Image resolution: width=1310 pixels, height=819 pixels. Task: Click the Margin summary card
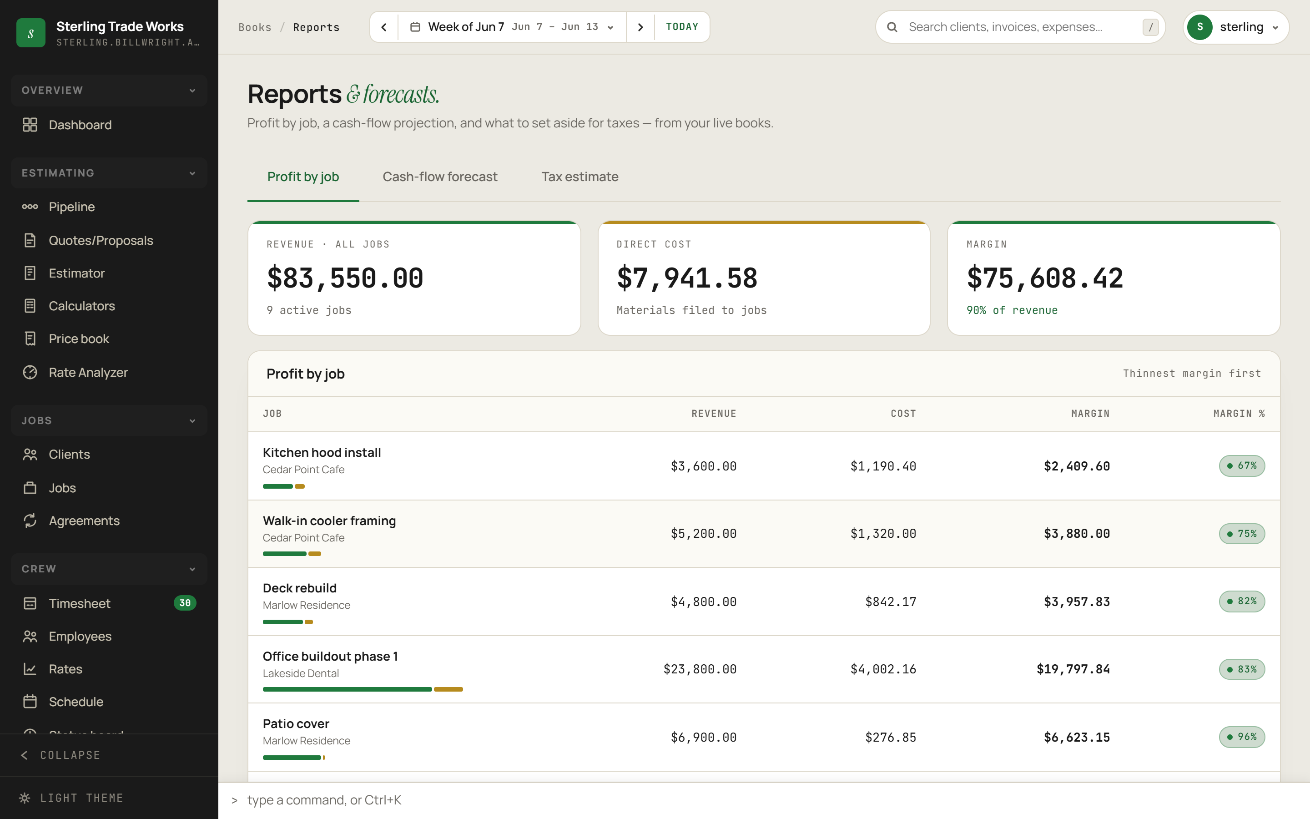[1113, 278]
